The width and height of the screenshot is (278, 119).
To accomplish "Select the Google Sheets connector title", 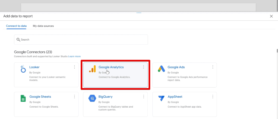I will click(40, 97).
